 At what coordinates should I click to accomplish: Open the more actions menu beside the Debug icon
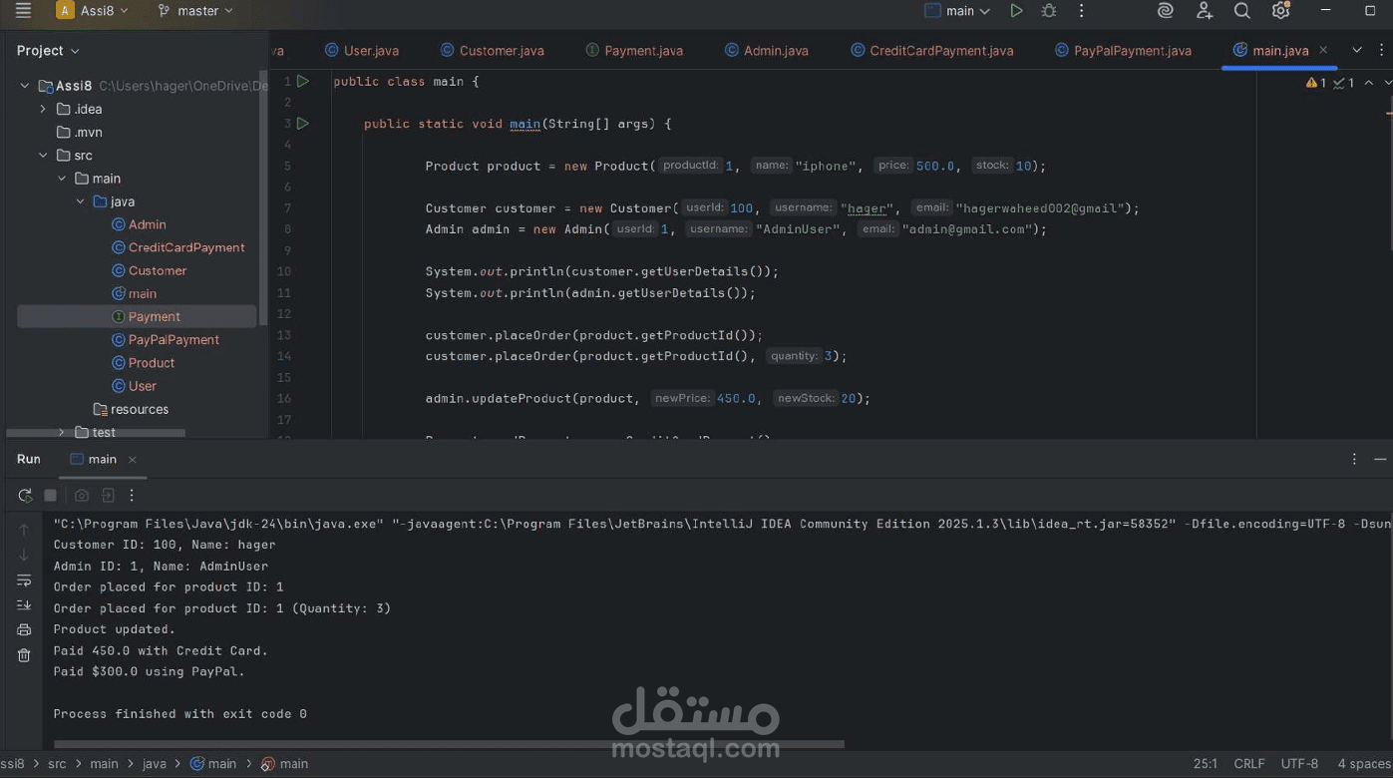tap(1082, 11)
